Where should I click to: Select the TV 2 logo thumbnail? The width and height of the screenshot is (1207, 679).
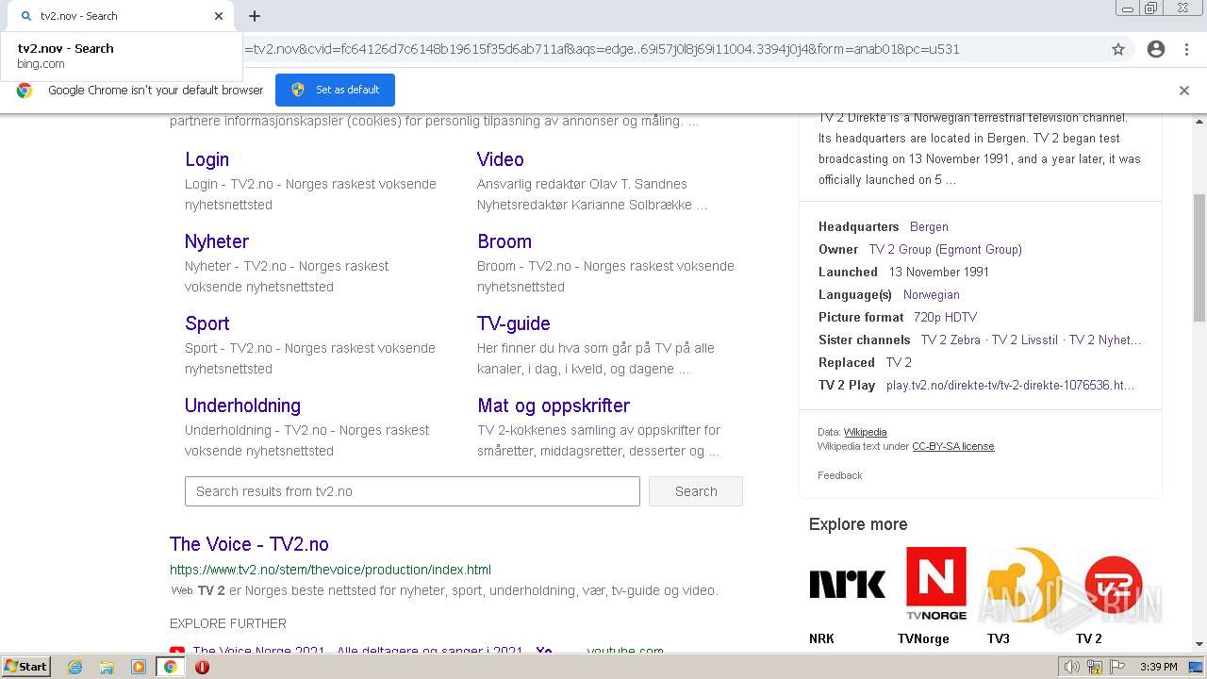coord(1113,584)
